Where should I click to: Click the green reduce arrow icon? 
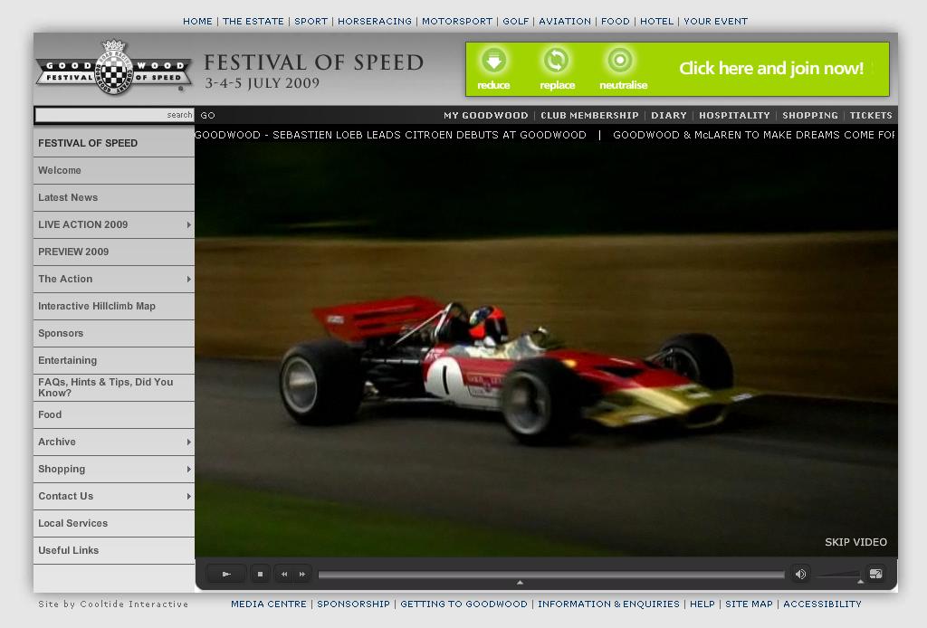pos(493,61)
